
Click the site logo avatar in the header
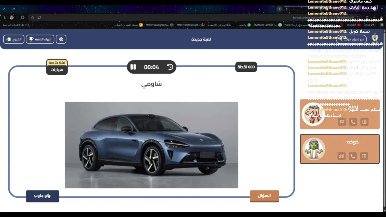pos(375,38)
